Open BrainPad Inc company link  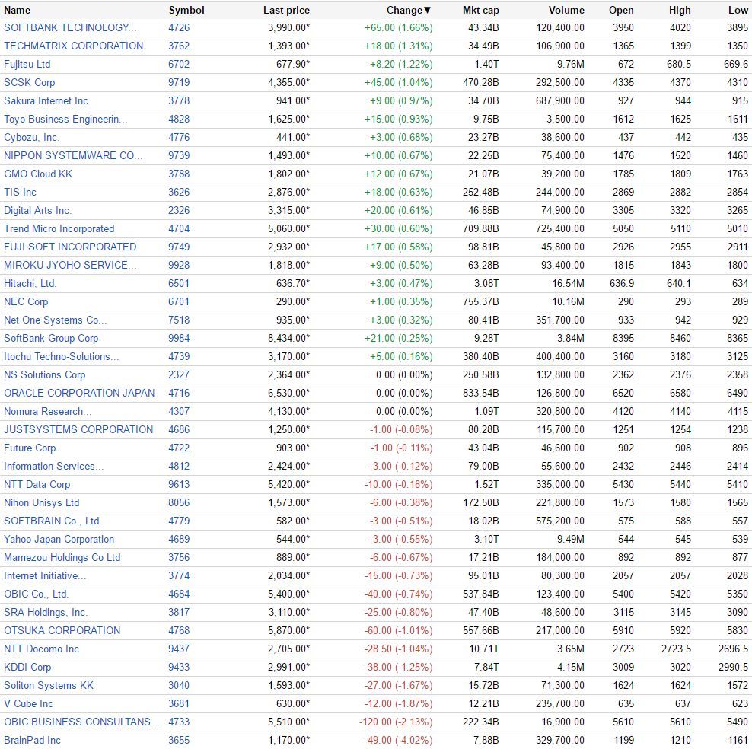click(x=32, y=740)
